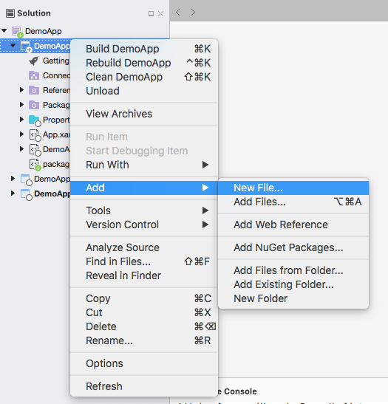Choose New File... in the Add submenu
This screenshot has width=388, height=404.
point(293,188)
